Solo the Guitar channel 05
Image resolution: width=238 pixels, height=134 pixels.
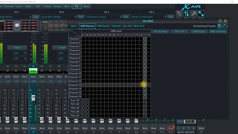(x=33, y=77)
